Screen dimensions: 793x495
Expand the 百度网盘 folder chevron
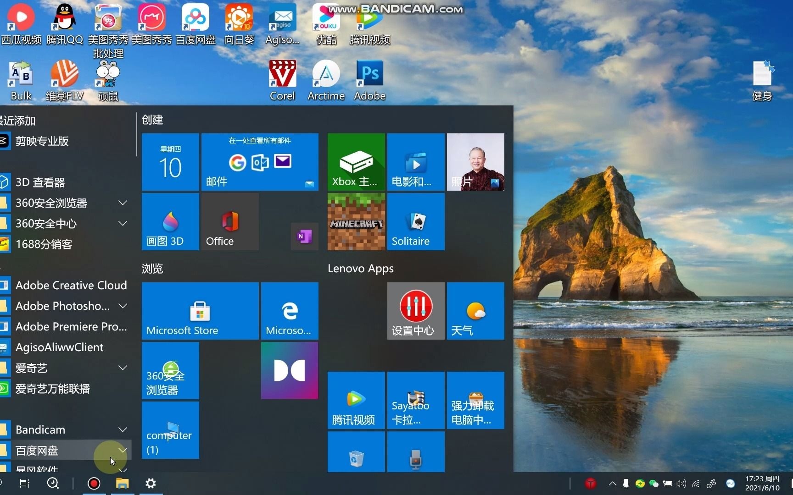pyautogui.click(x=123, y=450)
